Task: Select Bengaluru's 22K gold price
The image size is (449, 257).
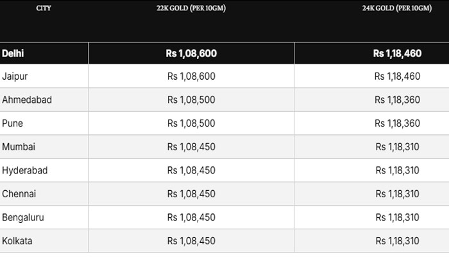Action: point(191,218)
